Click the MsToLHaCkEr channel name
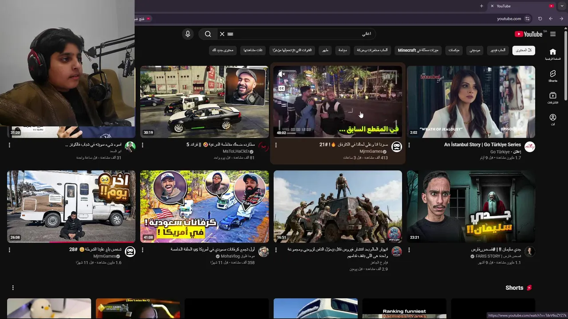The width and height of the screenshot is (568, 319). 236,152
